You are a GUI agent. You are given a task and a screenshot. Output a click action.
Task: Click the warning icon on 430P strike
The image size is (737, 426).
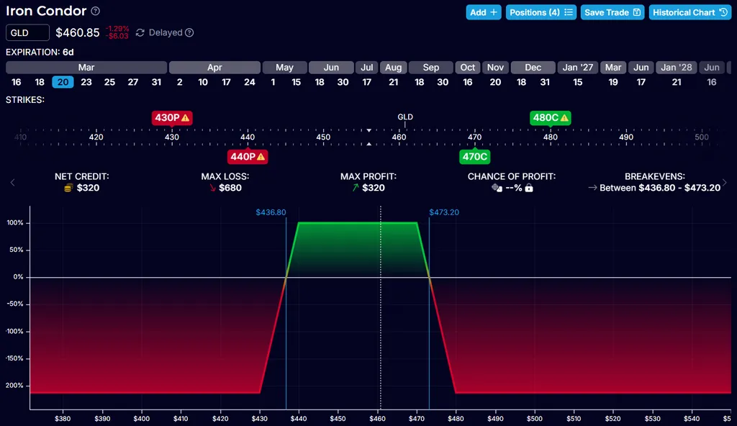[185, 117]
